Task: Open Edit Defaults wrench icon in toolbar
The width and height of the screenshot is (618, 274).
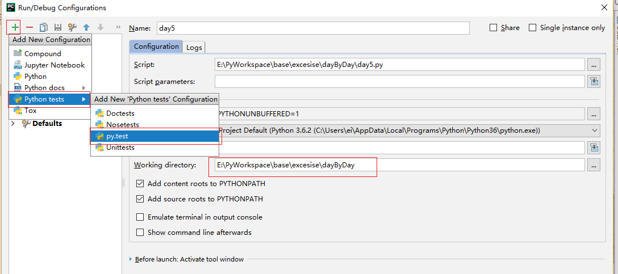Action: 72,27
